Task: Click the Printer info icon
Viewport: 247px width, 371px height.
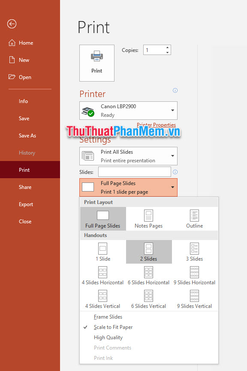Action: point(175,90)
